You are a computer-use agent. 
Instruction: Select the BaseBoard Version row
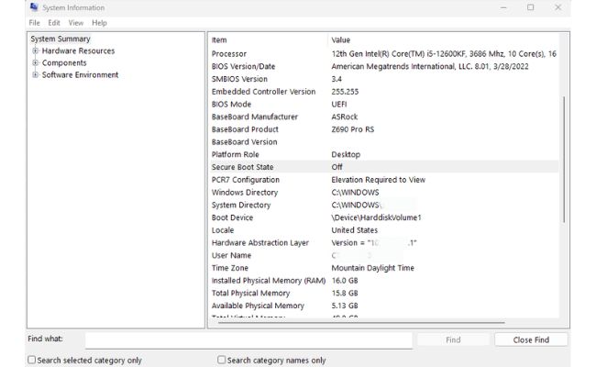coord(384,141)
